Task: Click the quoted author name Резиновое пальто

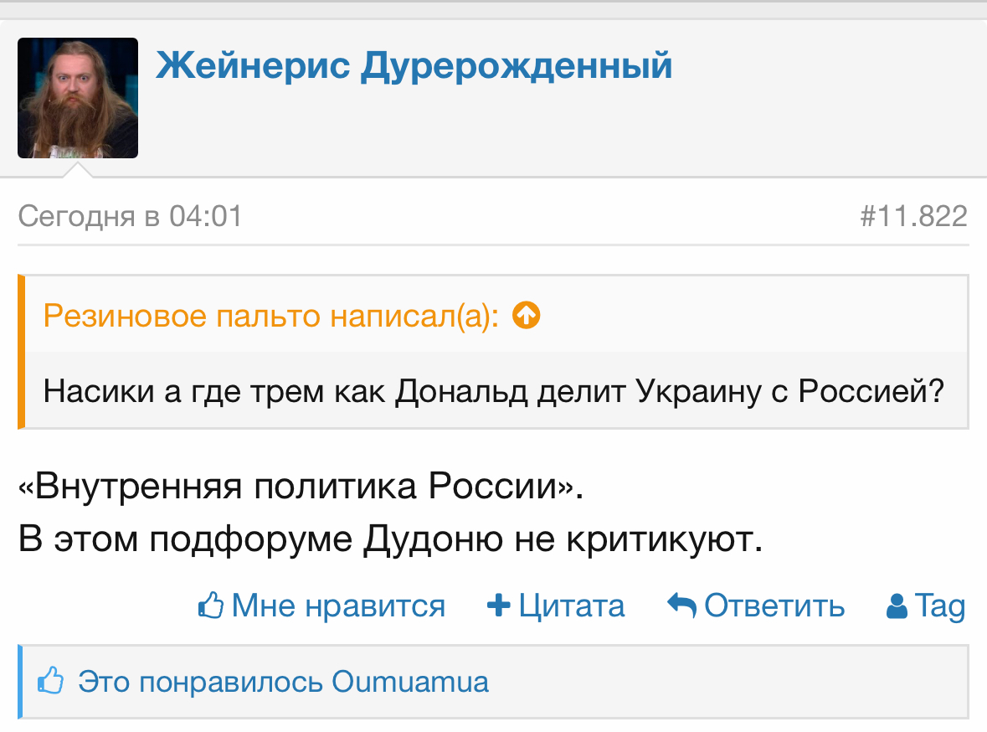Action: tap(182, 316)
